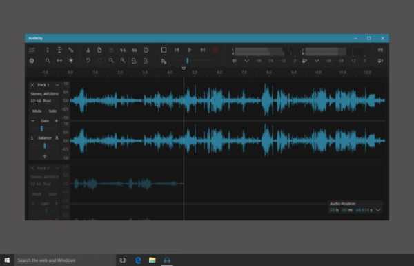The height and width of the screenshot is (266, 414).
Task: Skip to end of the track
Action: [202, 50]
